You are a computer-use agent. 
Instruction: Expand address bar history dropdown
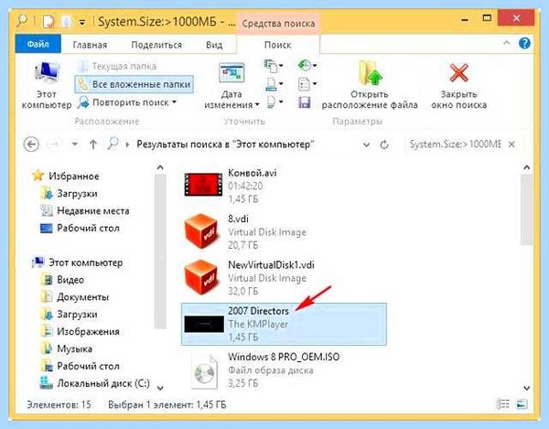(x=366, y=145)
